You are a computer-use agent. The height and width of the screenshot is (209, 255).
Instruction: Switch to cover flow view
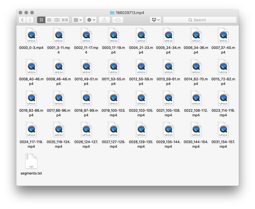pyautogui.click(x=65, y=20)
